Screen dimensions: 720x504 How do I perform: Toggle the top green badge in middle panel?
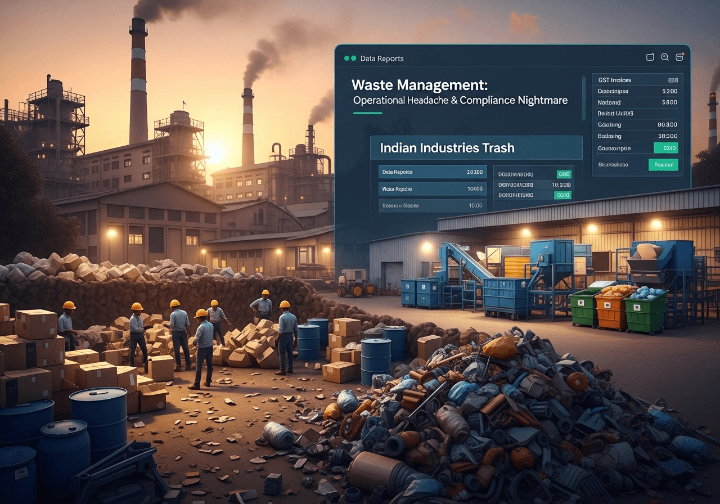[563, 174]
